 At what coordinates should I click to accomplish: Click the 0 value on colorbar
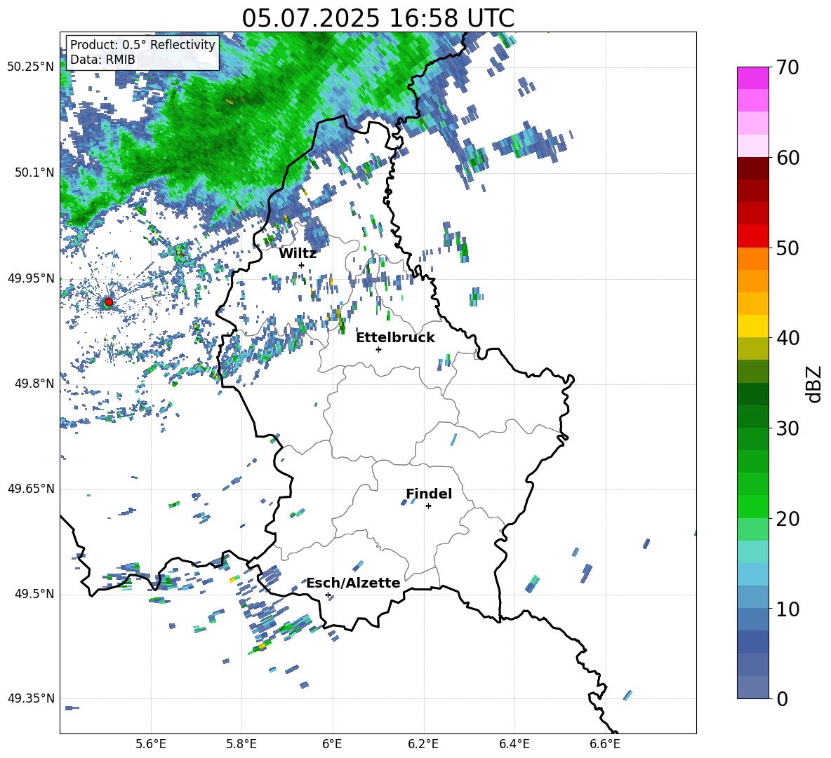[x=783, y=699]
